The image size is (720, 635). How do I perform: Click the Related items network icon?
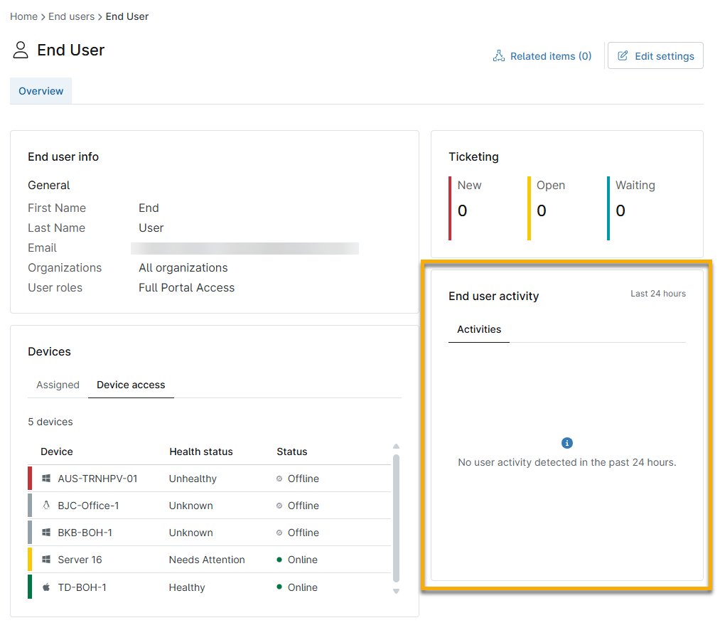point(498,56)
